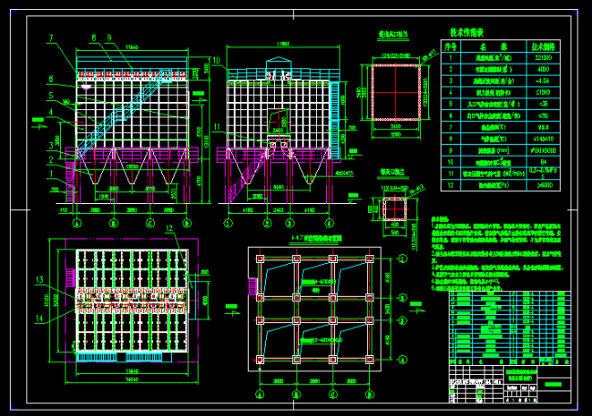Screen dimensions: 592x416
Task: Select the small ash outlet flange square
Action: click(395, 208)
